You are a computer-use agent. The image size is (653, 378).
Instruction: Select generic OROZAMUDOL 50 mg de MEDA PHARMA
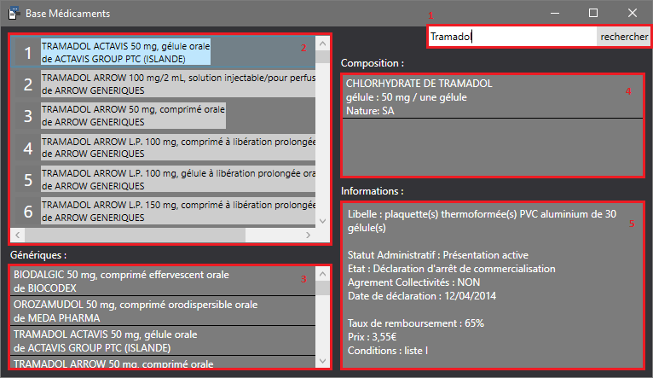click(x=164, y=311)
